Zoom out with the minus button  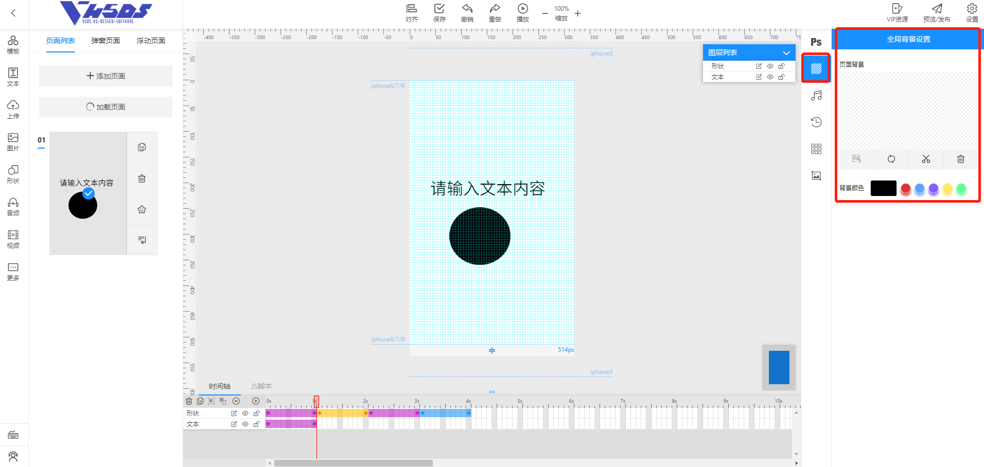click(545, 13)
